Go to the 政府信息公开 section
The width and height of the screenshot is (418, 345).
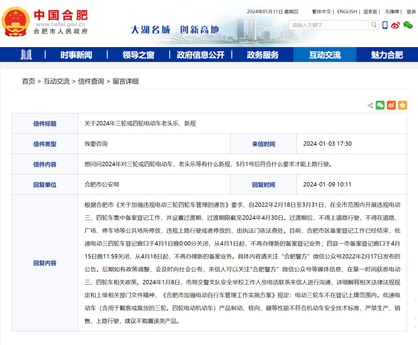click(200, 55)
